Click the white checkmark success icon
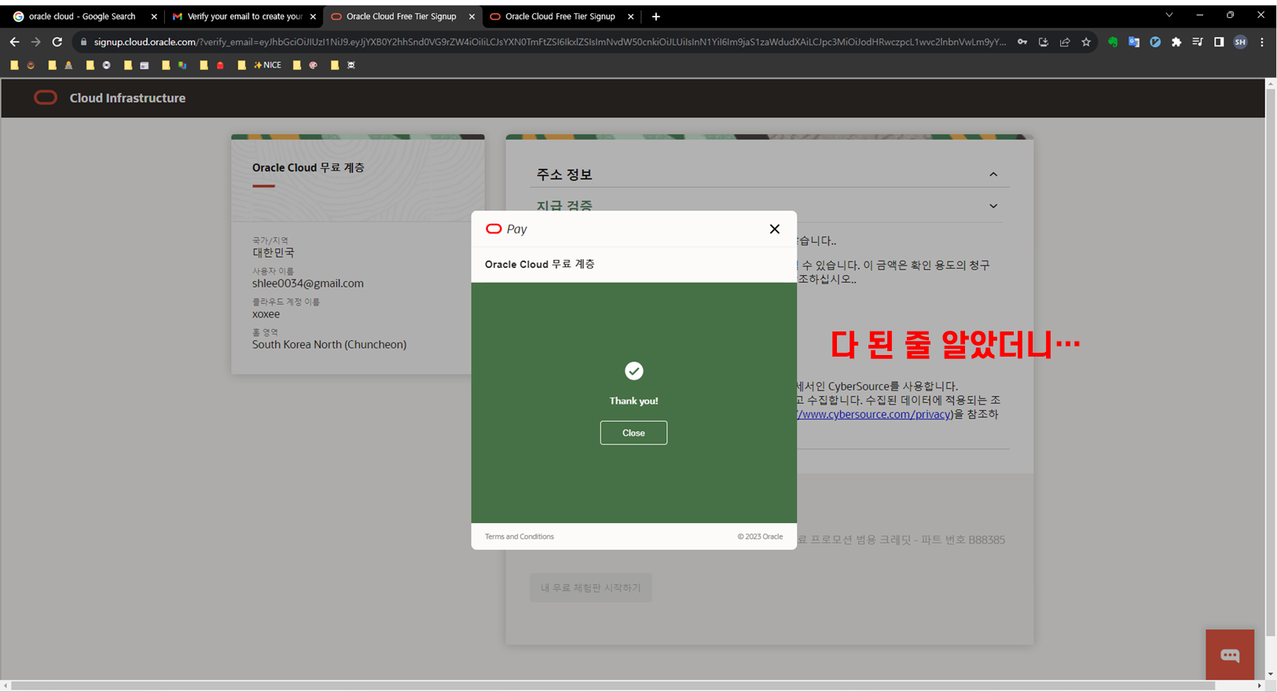The width and height of the screenshot is (1277, 692). click(633, 371)
